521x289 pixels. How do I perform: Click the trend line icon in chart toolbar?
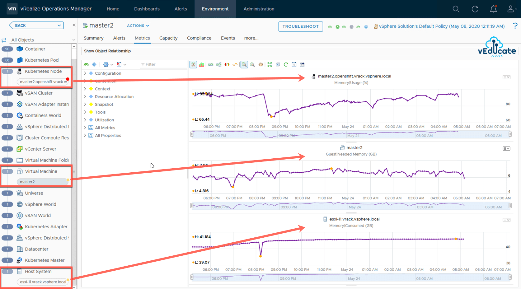pos(211,64)
